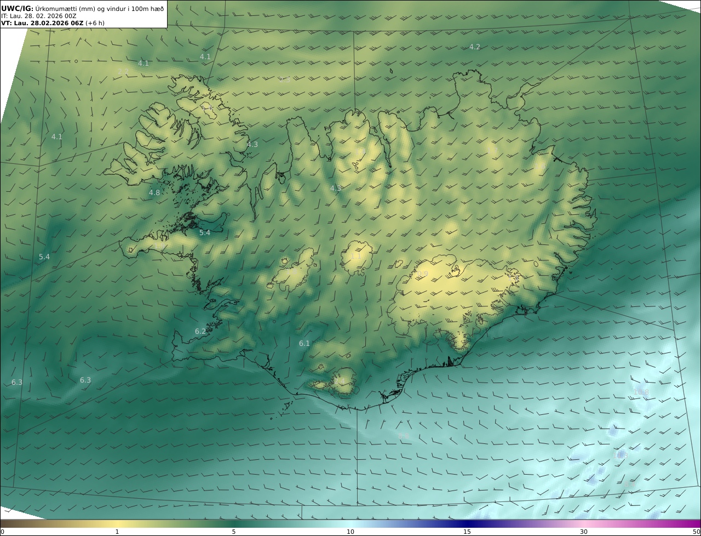Click the small Grímsey island north of Iceland
Screen dimensions: 701x536
tap(392, 70)
